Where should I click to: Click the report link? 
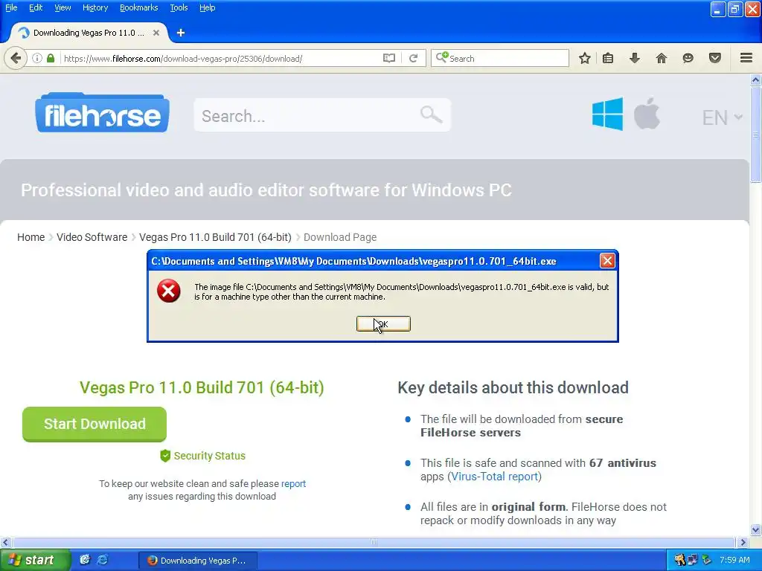(293, 483)
